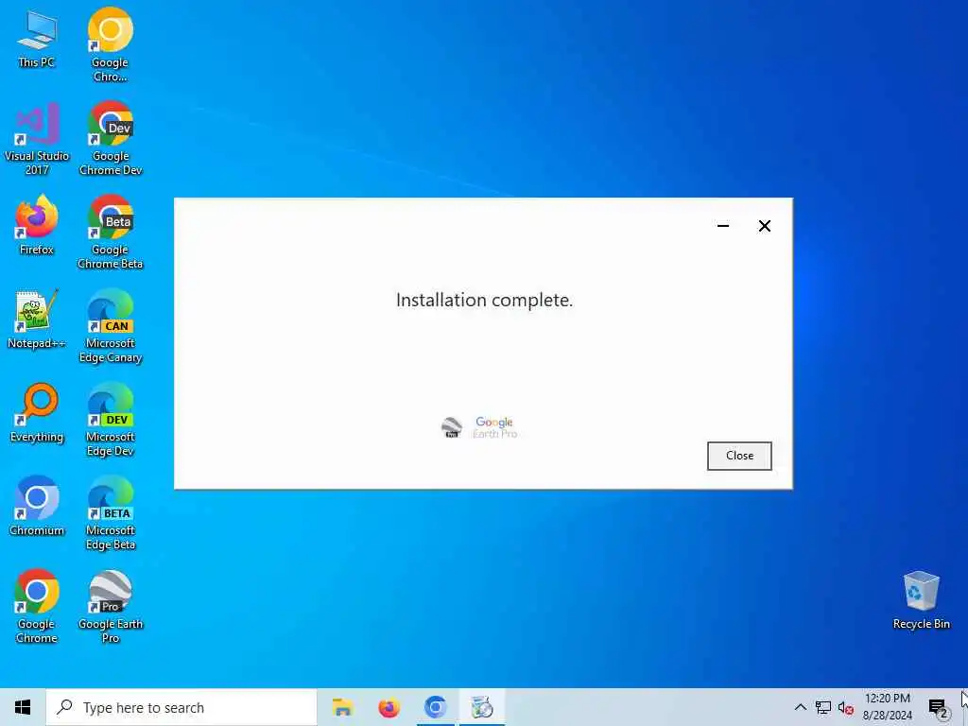Viewport: 968px width, 726px height.
Task: Open the muted volume tray icon
Action: [846, 708]
